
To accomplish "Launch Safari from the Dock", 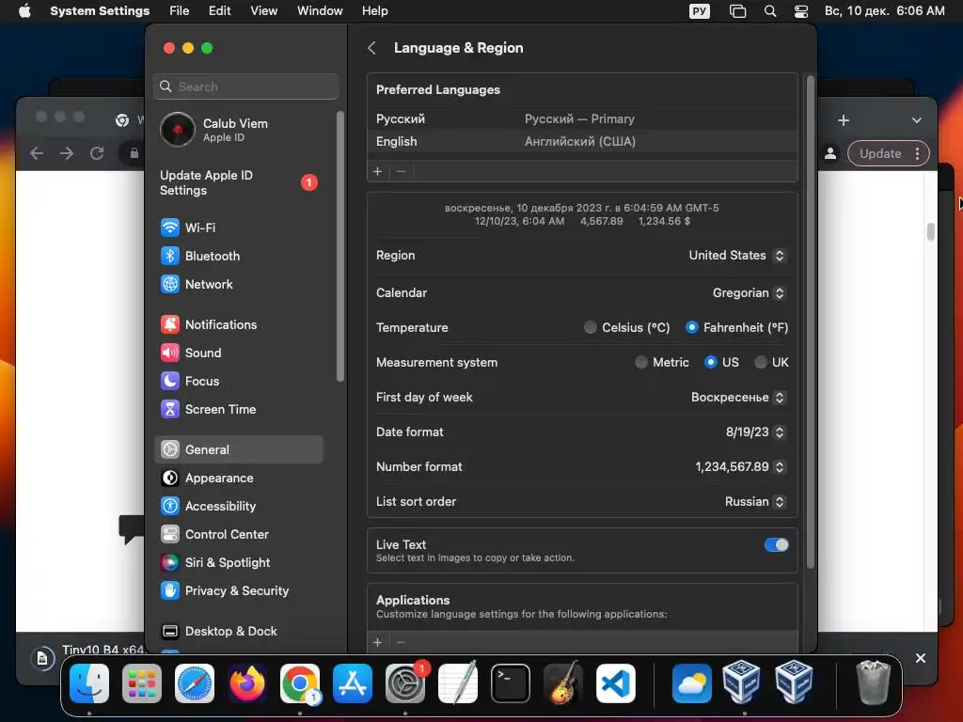I will 195,684.
